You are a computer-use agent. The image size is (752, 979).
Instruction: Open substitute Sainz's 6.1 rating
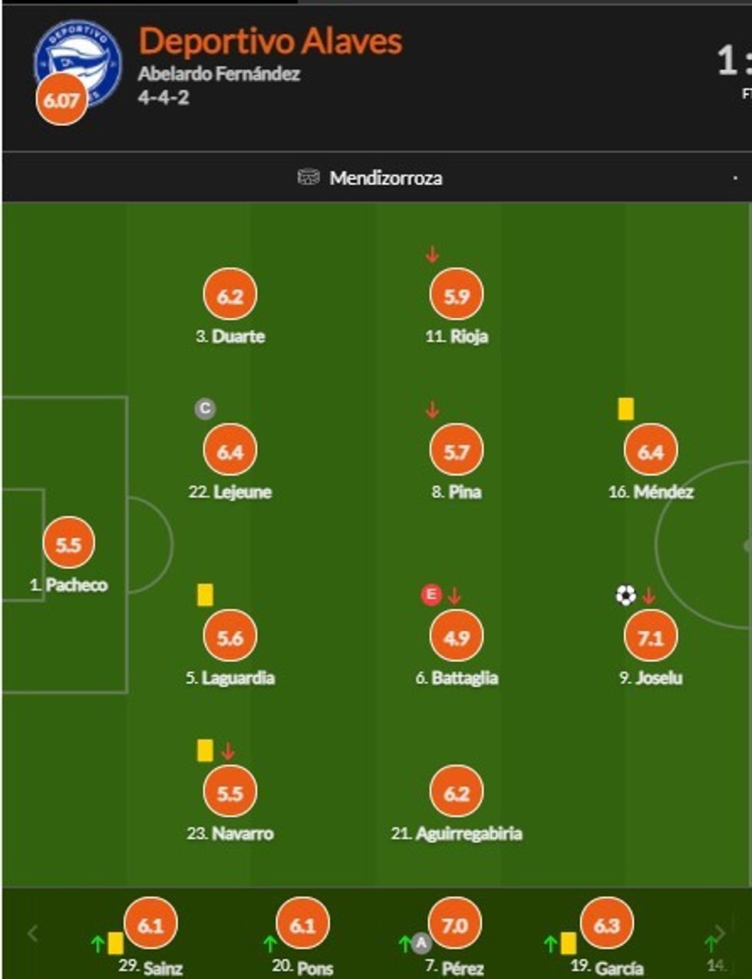click(x=150, y=925)
